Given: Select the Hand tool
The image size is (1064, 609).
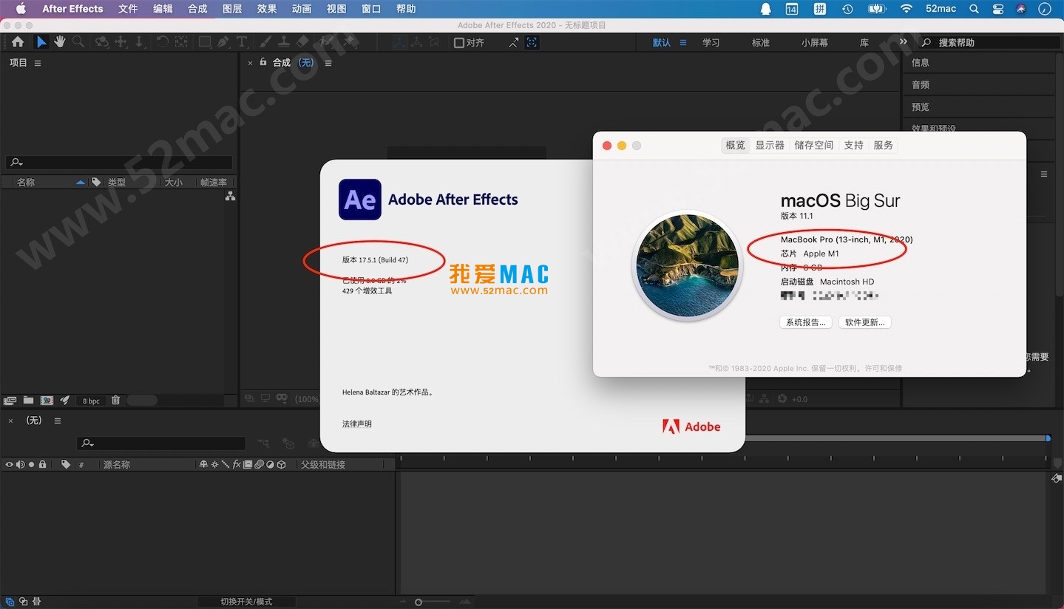Looking at the screenshot, I should pos(60,42).
